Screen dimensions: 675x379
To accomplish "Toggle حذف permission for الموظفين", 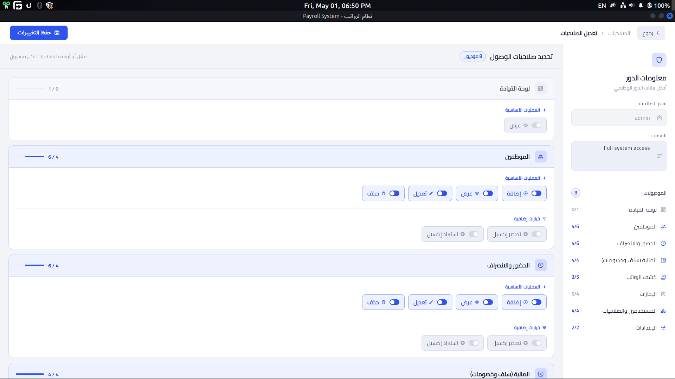I will (394, 193).
